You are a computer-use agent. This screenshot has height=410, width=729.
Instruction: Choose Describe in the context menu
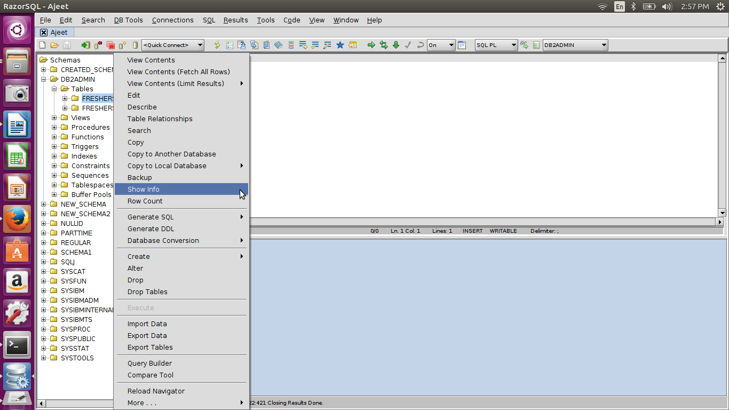[181, 107]
